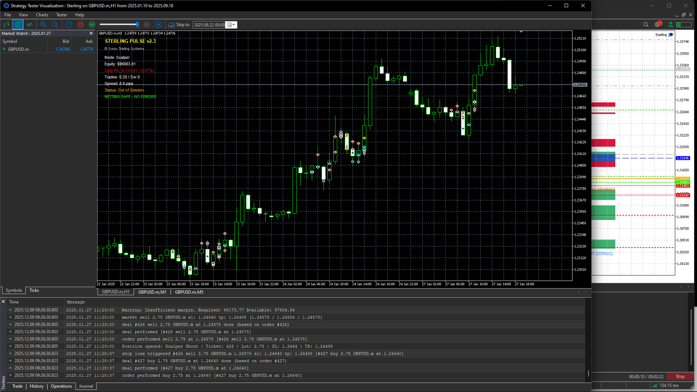Select candlestick chart mode

tap(18, 25)
